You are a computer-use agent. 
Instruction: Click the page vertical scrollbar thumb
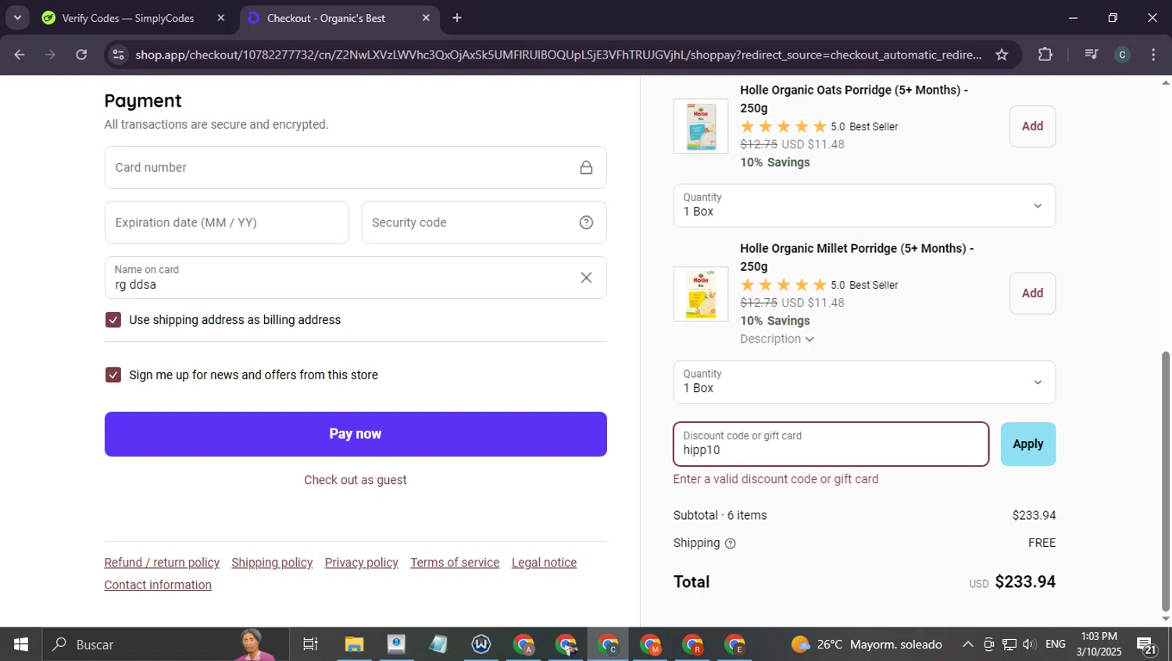pos(1166,481)
